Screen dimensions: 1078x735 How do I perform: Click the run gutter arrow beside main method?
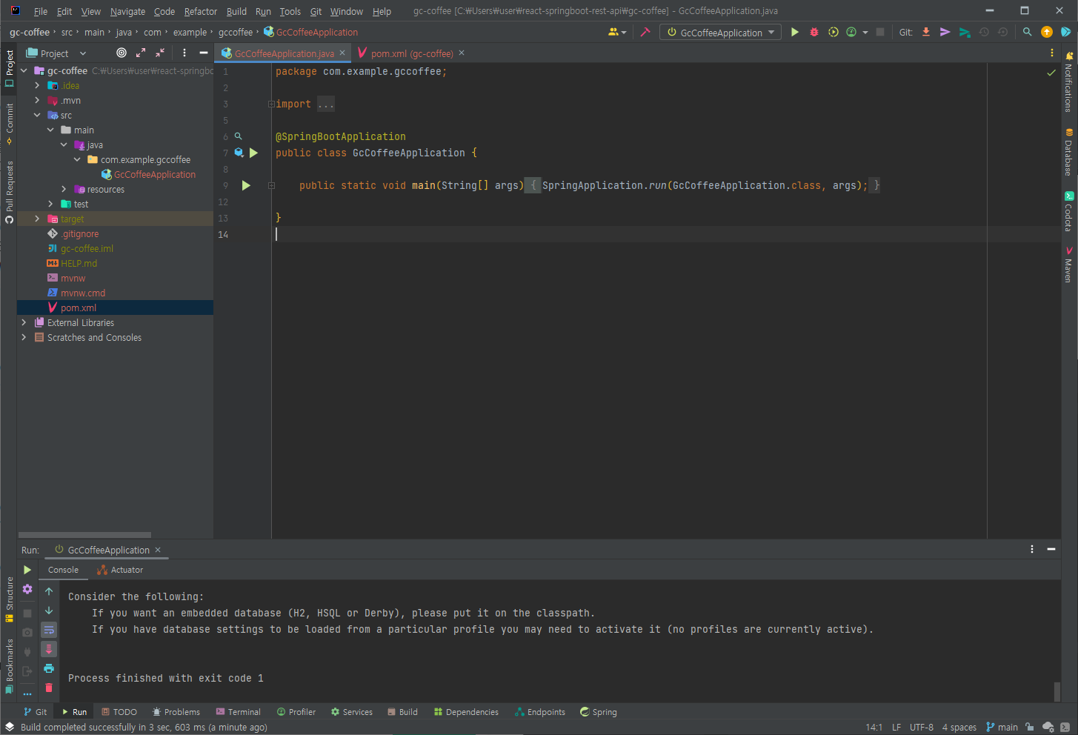pos(246,185)
